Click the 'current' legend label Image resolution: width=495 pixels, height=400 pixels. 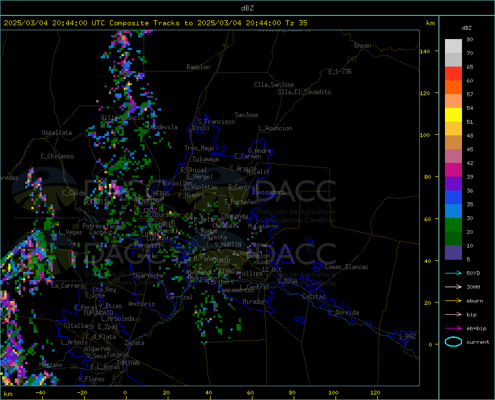478,342
